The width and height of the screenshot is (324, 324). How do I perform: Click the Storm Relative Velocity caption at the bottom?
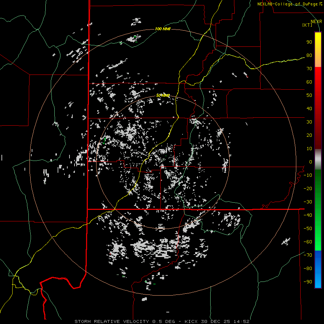coord(162,321)
